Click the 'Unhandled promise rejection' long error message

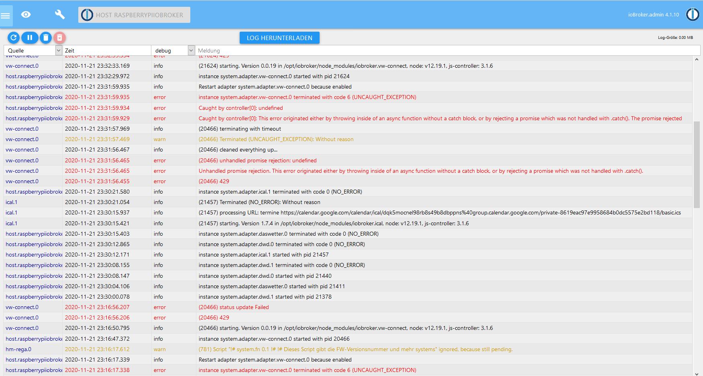coord(421,171)
